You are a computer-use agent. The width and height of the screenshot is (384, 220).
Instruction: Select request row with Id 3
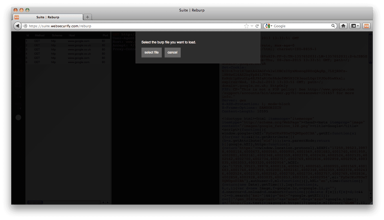(68, 50)
